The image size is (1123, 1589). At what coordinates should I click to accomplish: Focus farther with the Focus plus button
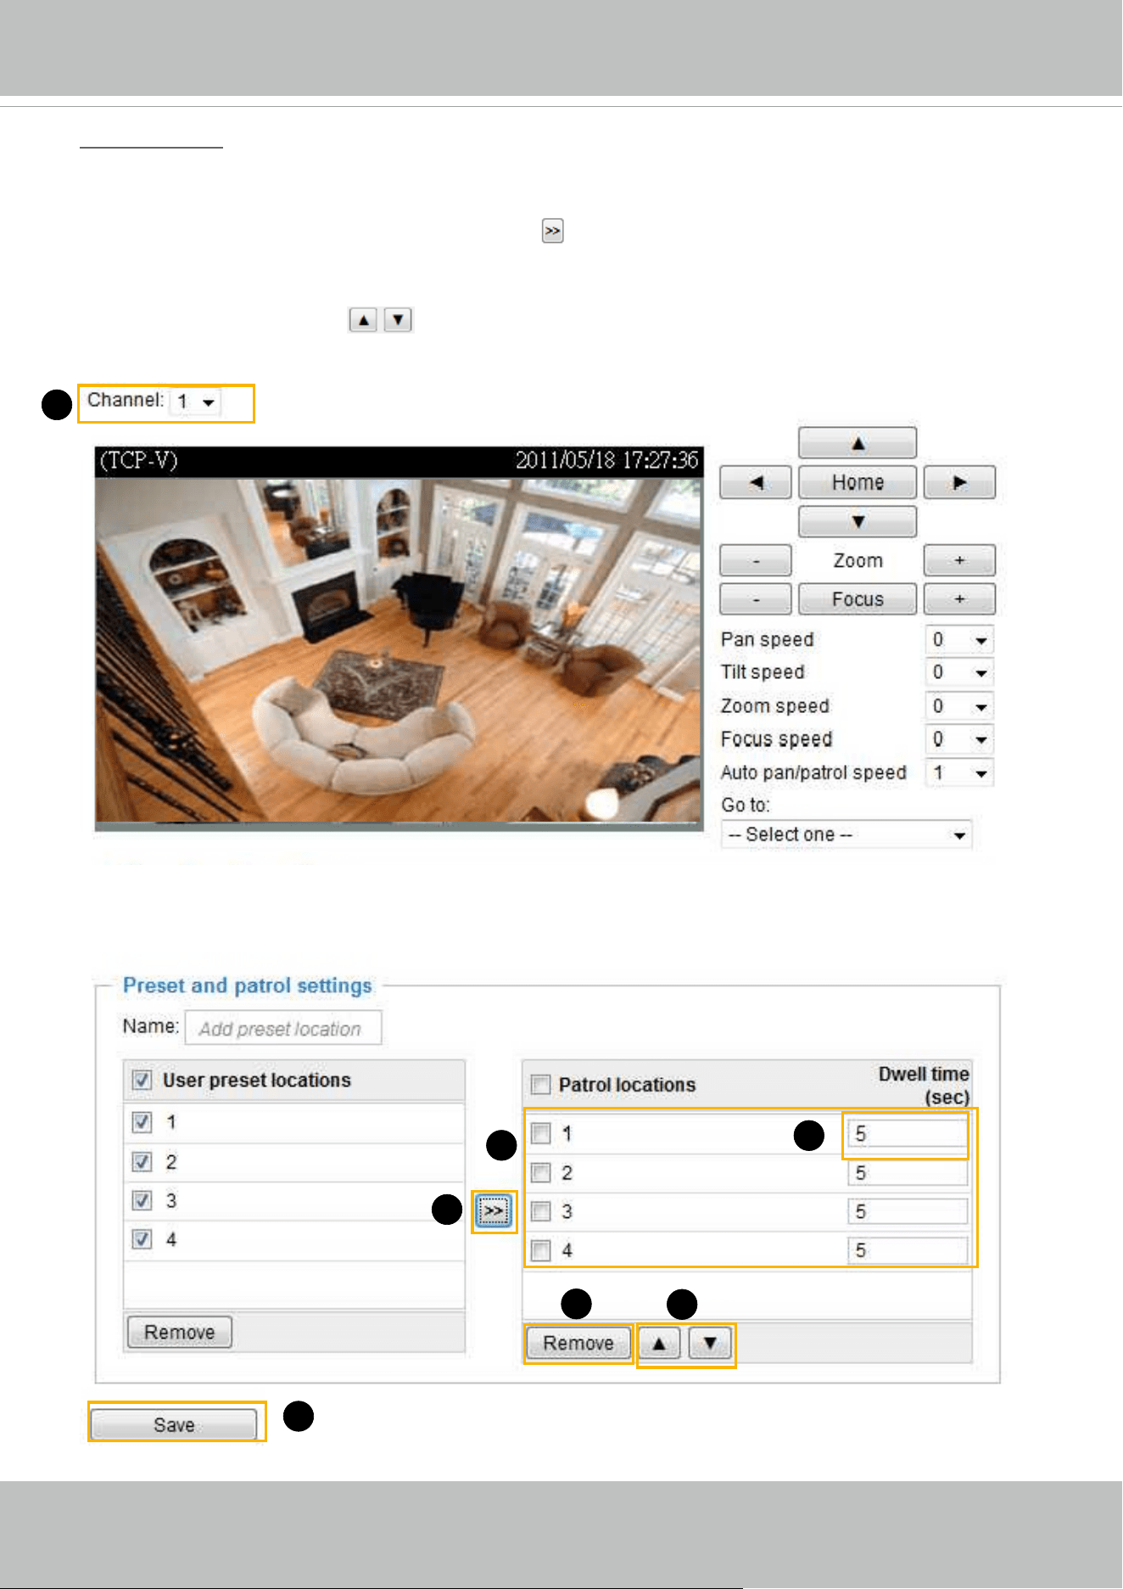pos(959,599)
